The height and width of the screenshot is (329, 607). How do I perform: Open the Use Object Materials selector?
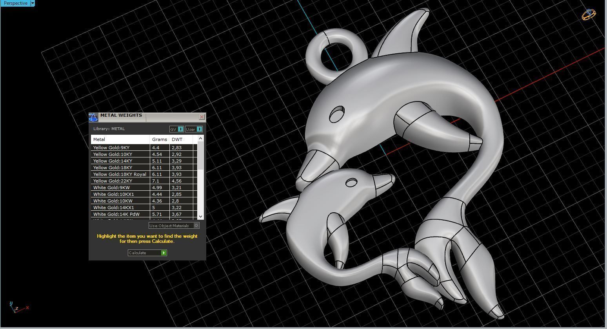click(x=174, y=226)
